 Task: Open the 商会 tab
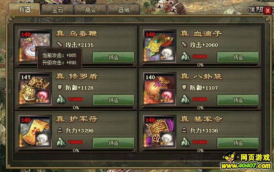(91, 10)
